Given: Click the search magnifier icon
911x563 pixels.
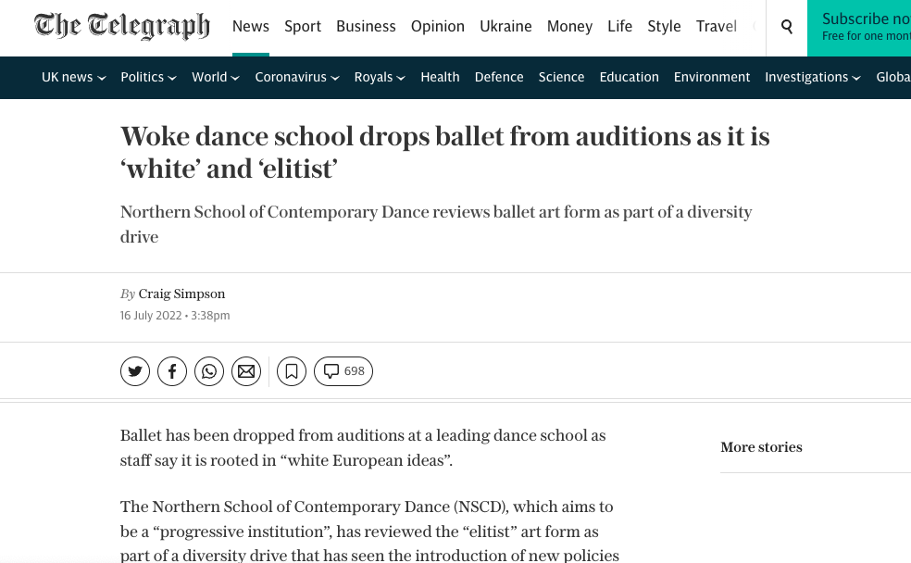Looking at the screenshot, I should pos(787,27).
